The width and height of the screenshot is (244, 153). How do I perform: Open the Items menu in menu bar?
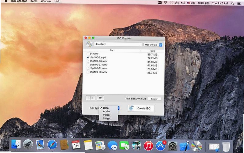pyautogui.click(x=34, y=1)
